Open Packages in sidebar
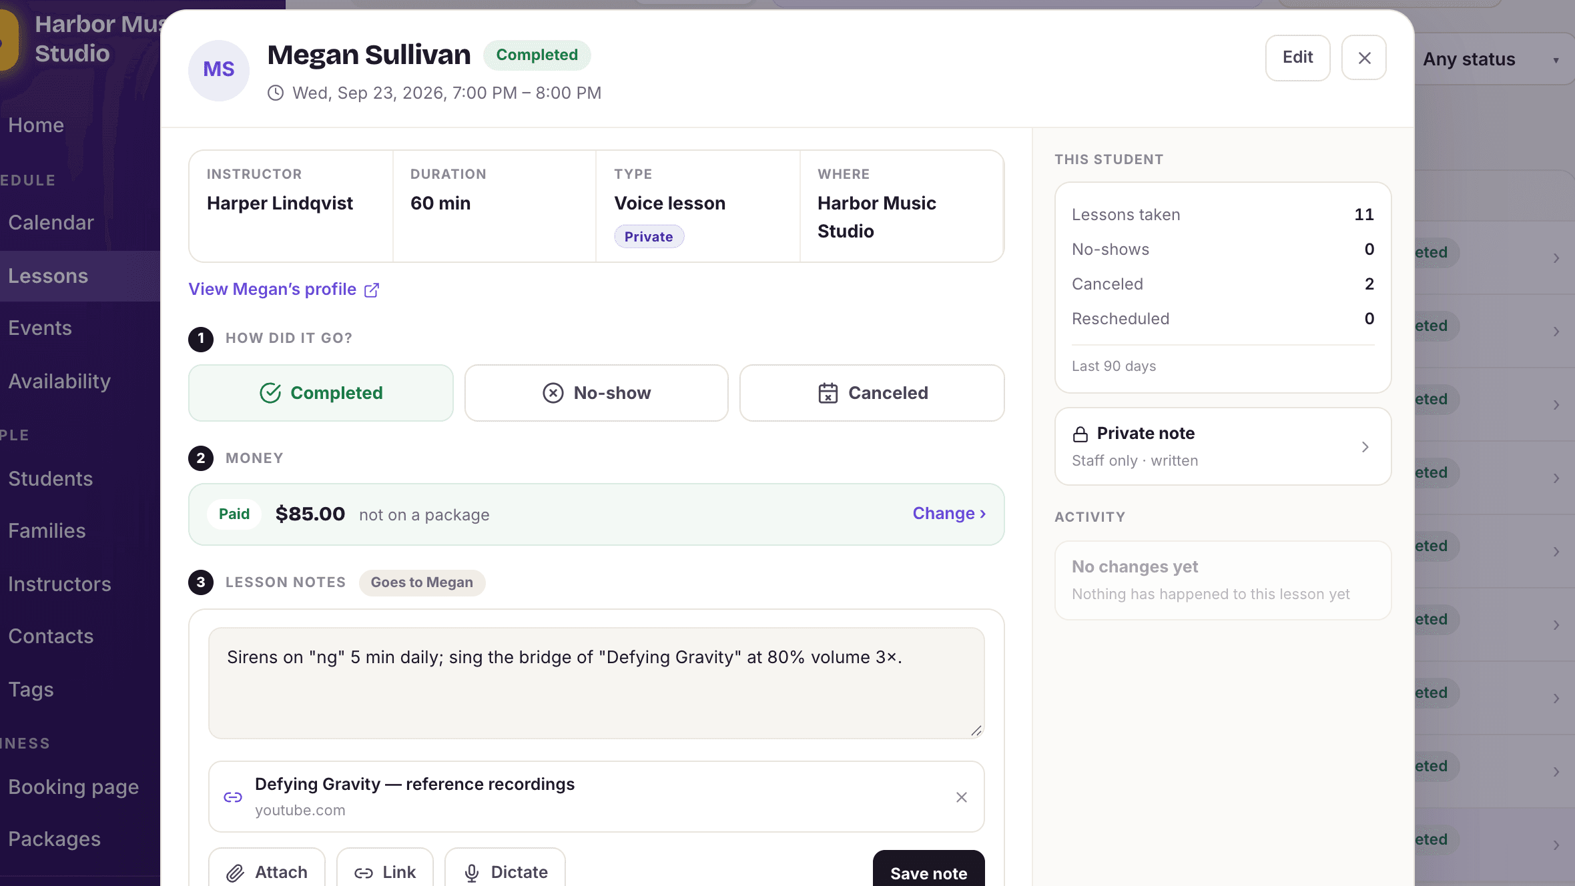Screen dimensions: 1575x886 54,839
